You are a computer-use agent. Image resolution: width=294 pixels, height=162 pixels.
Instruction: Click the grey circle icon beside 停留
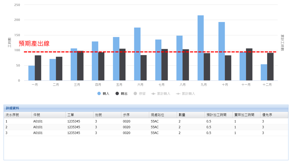[135, 94]
